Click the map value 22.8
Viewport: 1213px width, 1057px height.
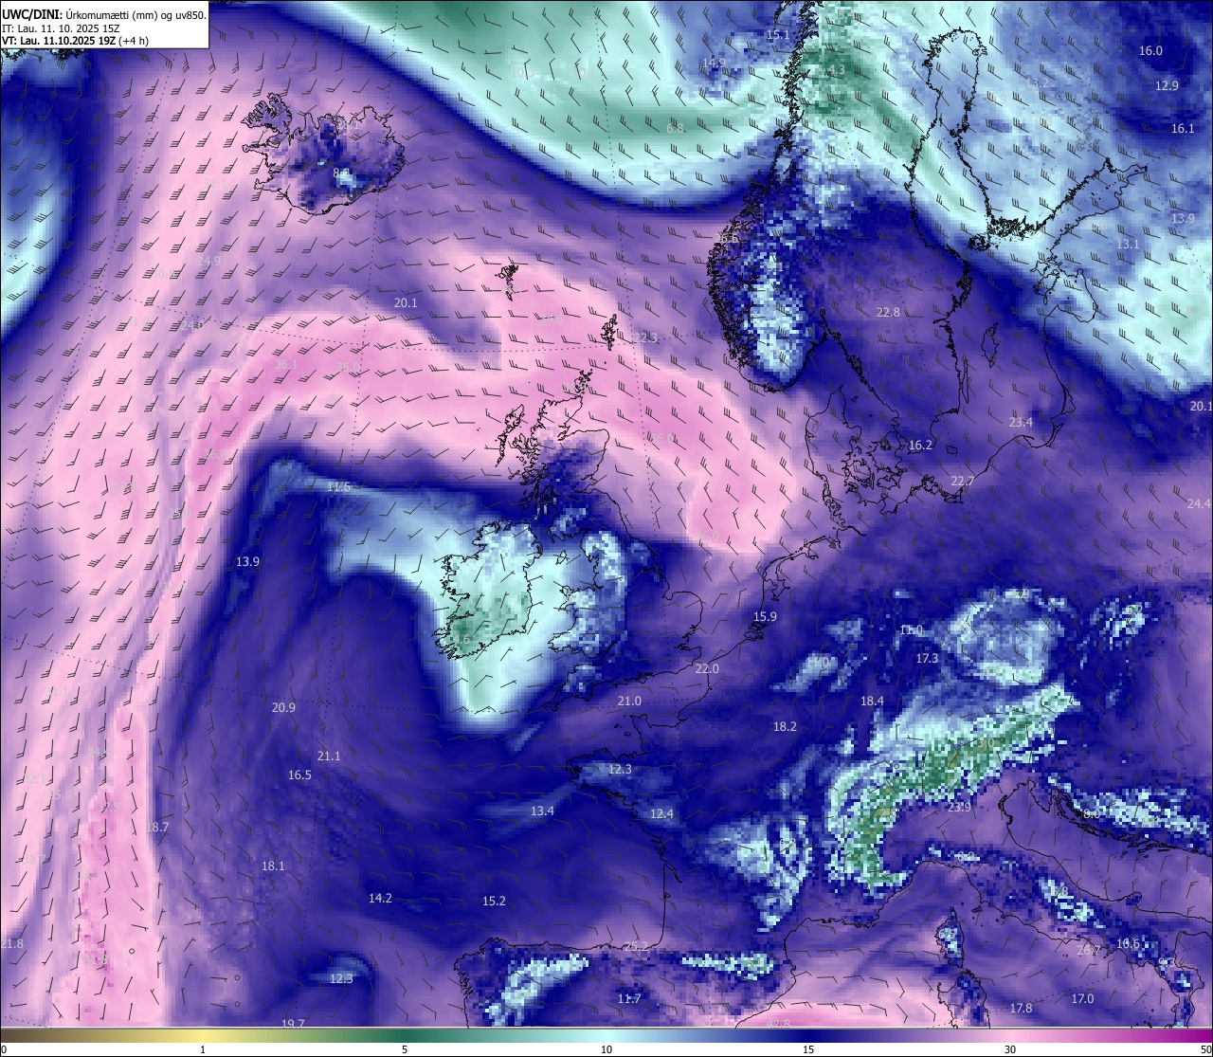pos(888,313)
